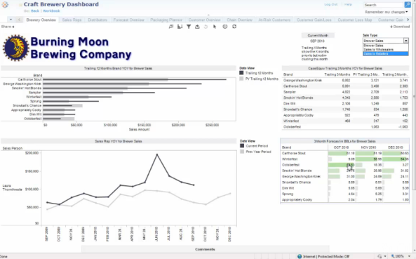The image size is (416, 259).
Task: Switch to Customer Gain/Loss tab
Action: (x=314, y=20)
